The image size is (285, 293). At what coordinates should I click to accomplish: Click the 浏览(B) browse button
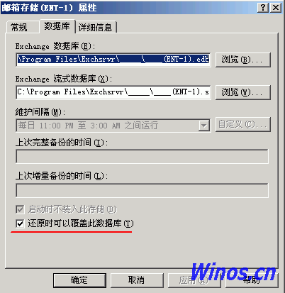(x=242, y=60)
